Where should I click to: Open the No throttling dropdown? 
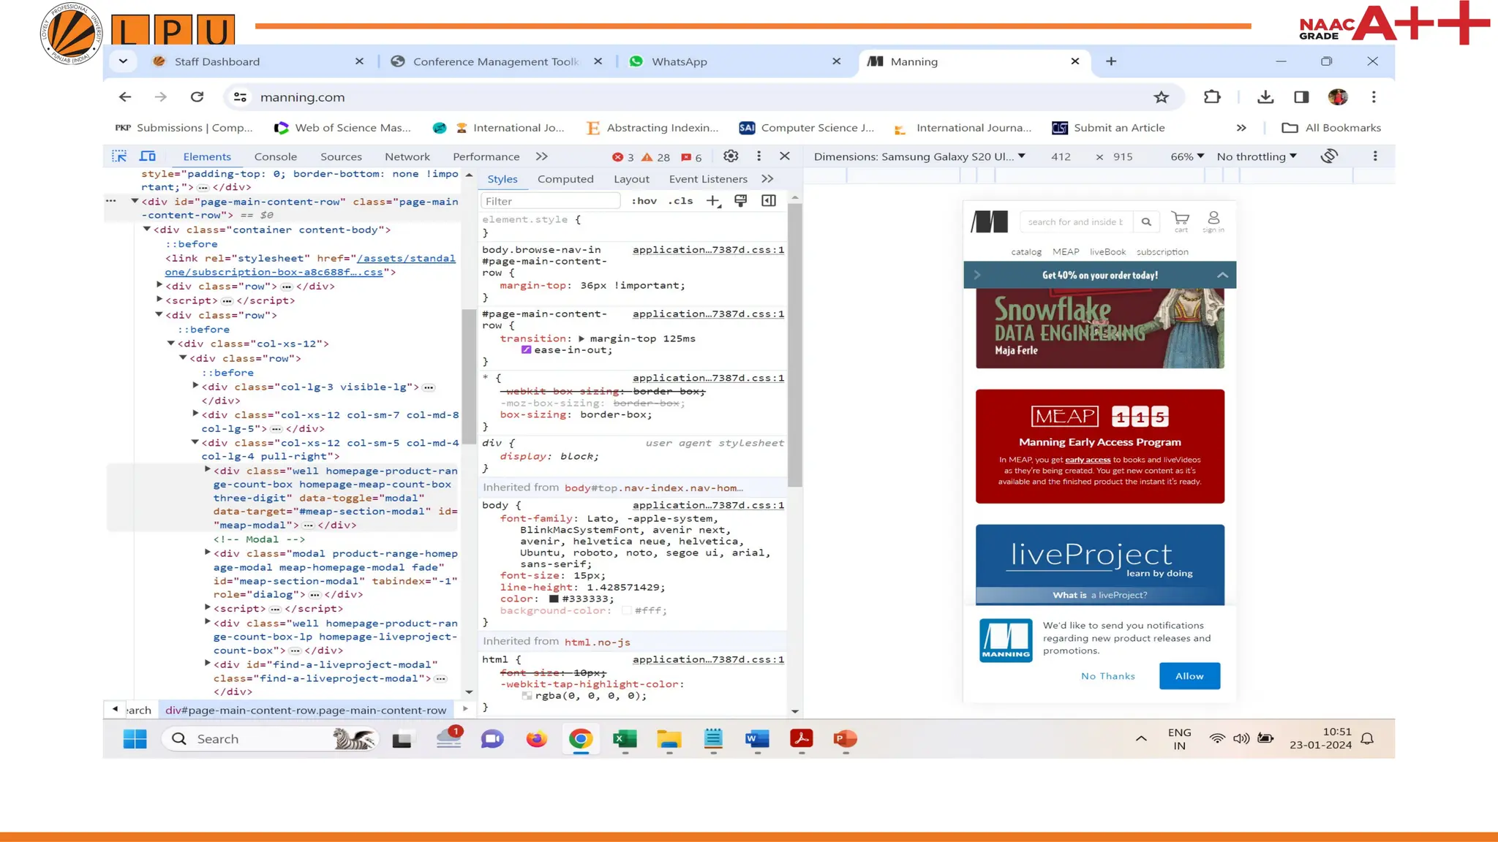pyautogui.click(x=1256, y=156)
